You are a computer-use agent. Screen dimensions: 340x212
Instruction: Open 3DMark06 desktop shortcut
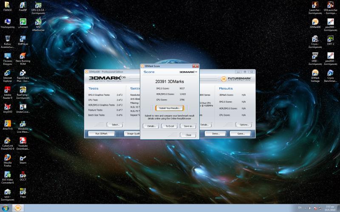[x=315, y=23]
